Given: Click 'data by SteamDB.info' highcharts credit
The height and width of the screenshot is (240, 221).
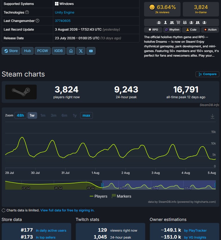Looking at the screenshot, I should coord(182,202).
